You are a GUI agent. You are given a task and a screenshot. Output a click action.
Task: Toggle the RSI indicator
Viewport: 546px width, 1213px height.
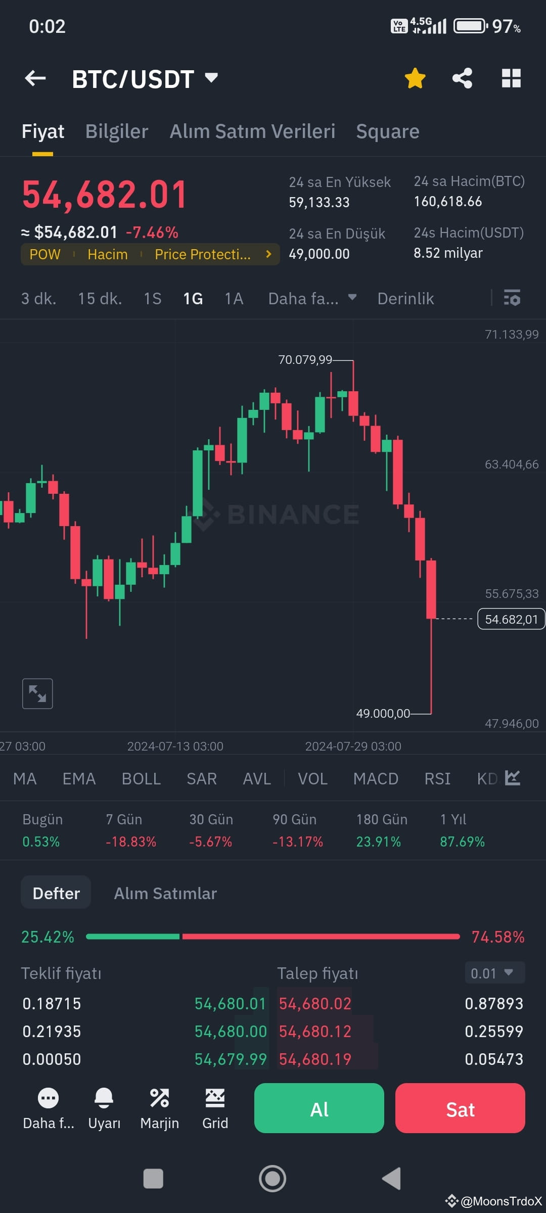[437, 778]
